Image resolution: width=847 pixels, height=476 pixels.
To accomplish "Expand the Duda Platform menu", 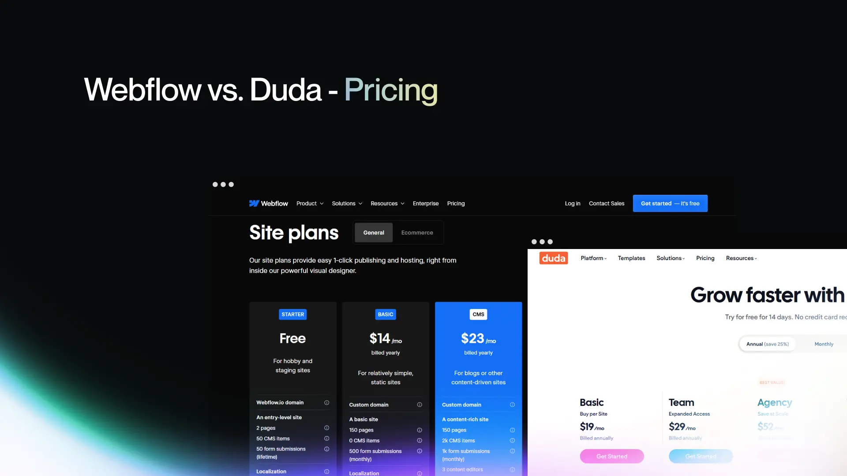I will [x=594, y=258].
